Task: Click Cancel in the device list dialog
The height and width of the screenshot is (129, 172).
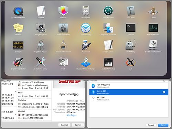Action: click(151, 125)
